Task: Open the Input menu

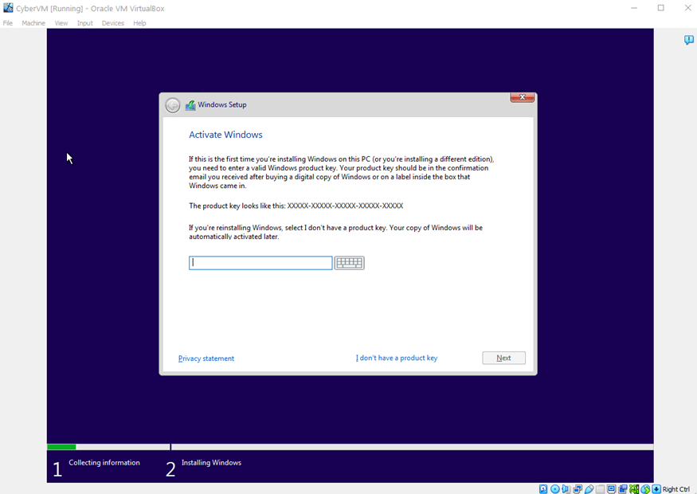Action: click(x=84, y=23)
